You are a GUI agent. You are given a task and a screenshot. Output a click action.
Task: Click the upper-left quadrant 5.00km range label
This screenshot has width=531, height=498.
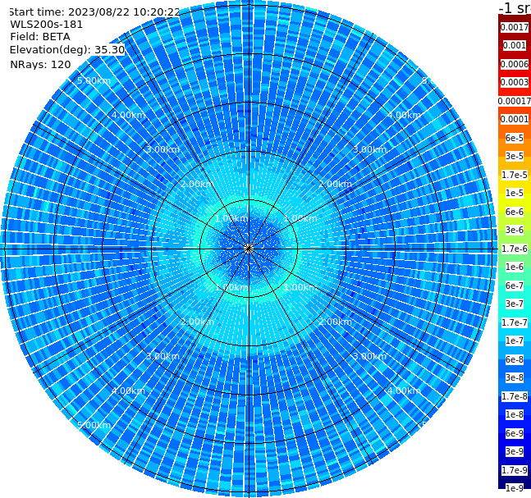94,80
